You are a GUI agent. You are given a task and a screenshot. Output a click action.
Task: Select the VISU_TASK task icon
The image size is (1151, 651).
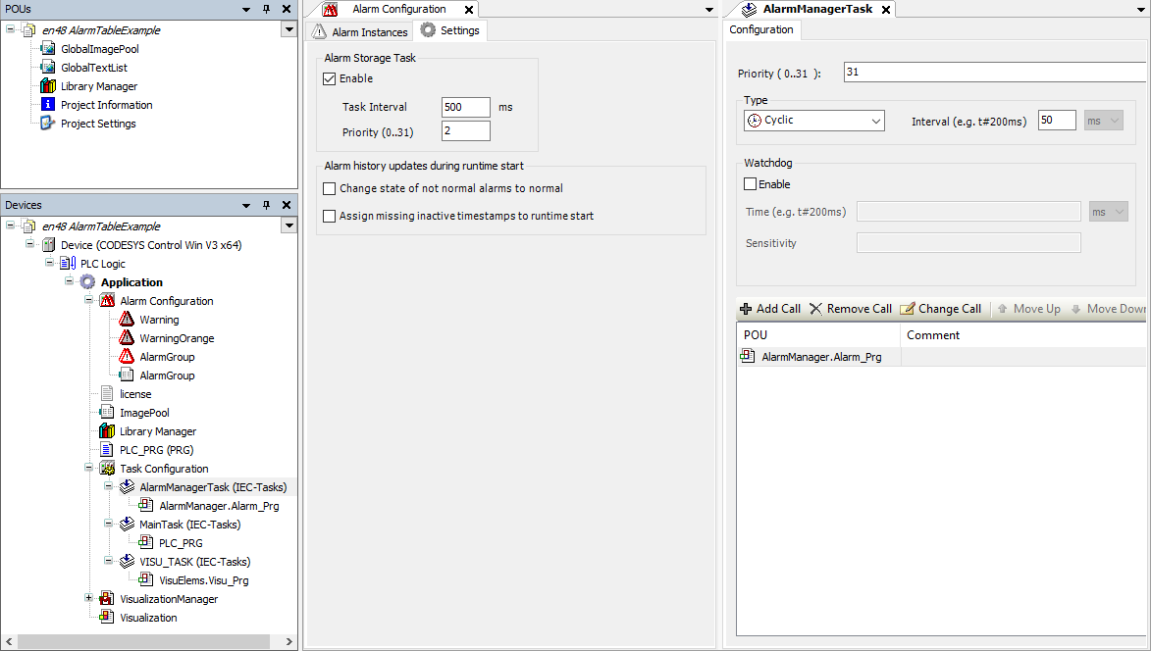pyautogui.click(x=126, y=561)
